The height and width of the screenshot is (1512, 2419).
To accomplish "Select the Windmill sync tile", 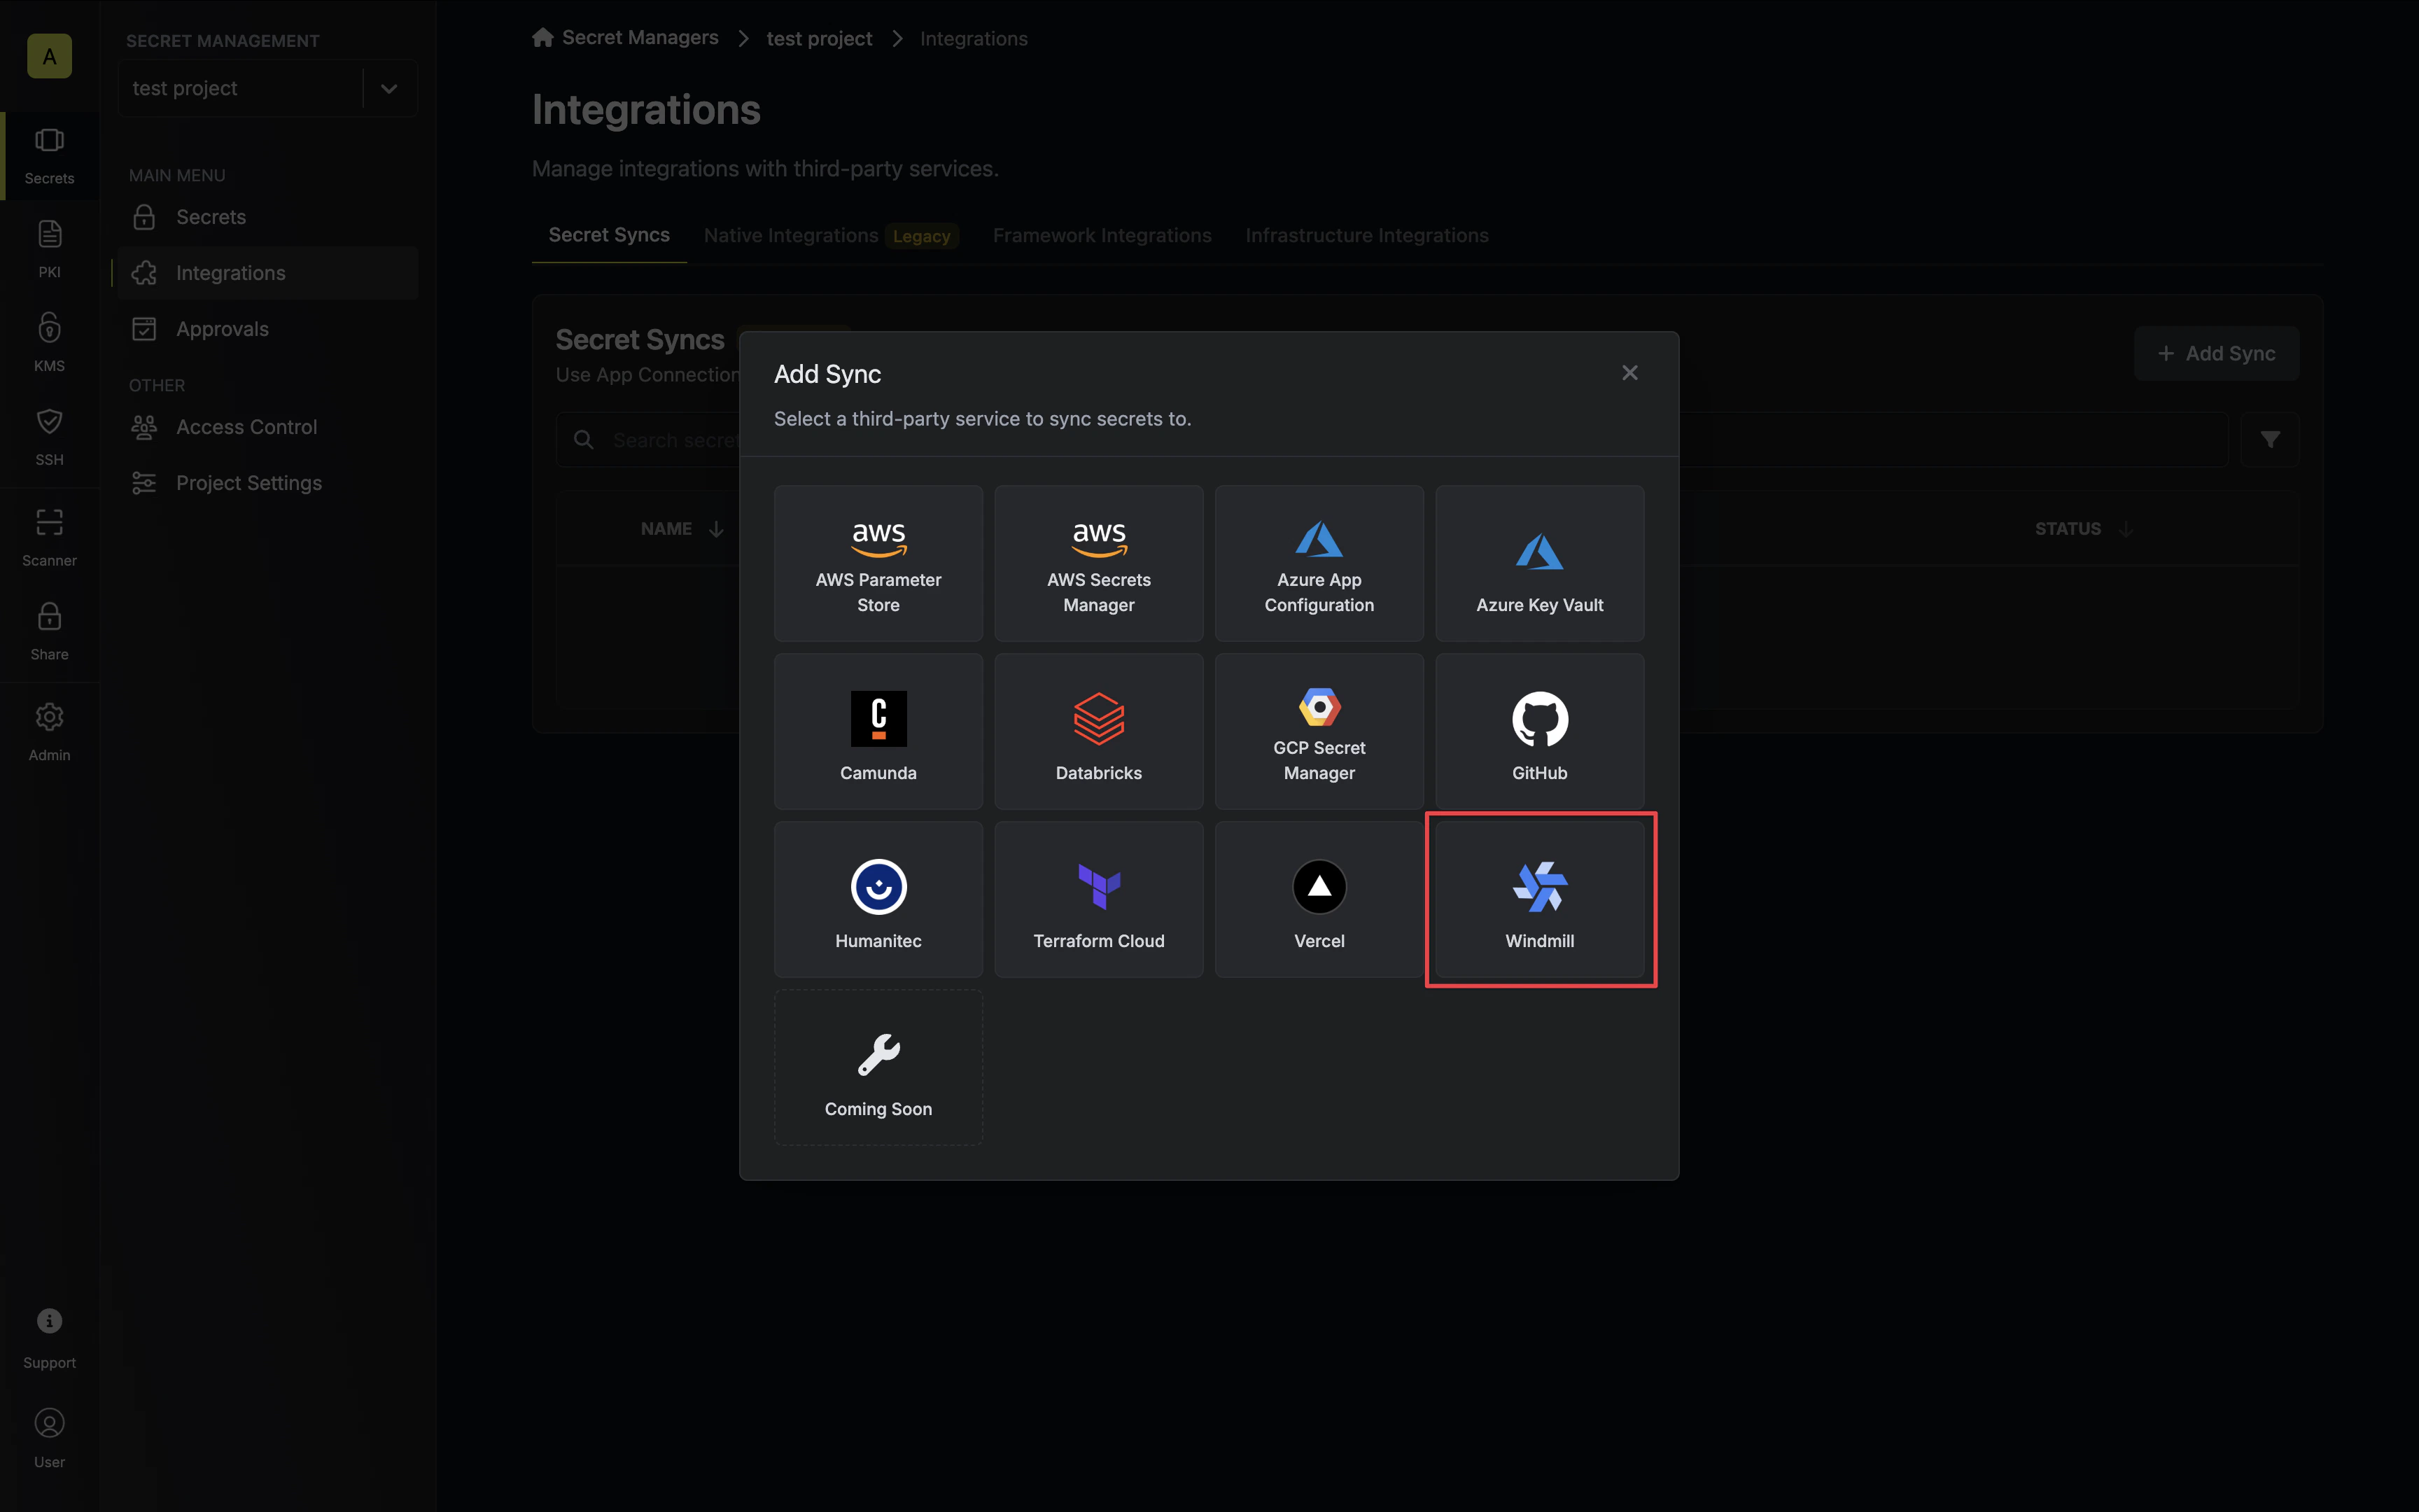I will coord(1539,899).
